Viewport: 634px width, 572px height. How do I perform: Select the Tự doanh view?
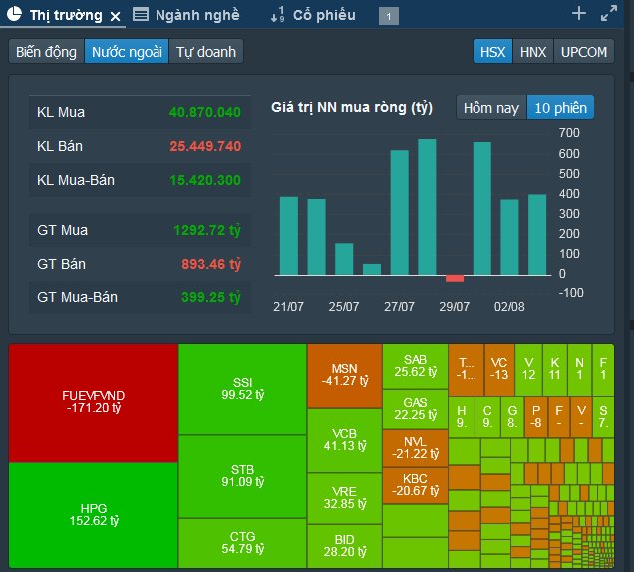point(206,52)
